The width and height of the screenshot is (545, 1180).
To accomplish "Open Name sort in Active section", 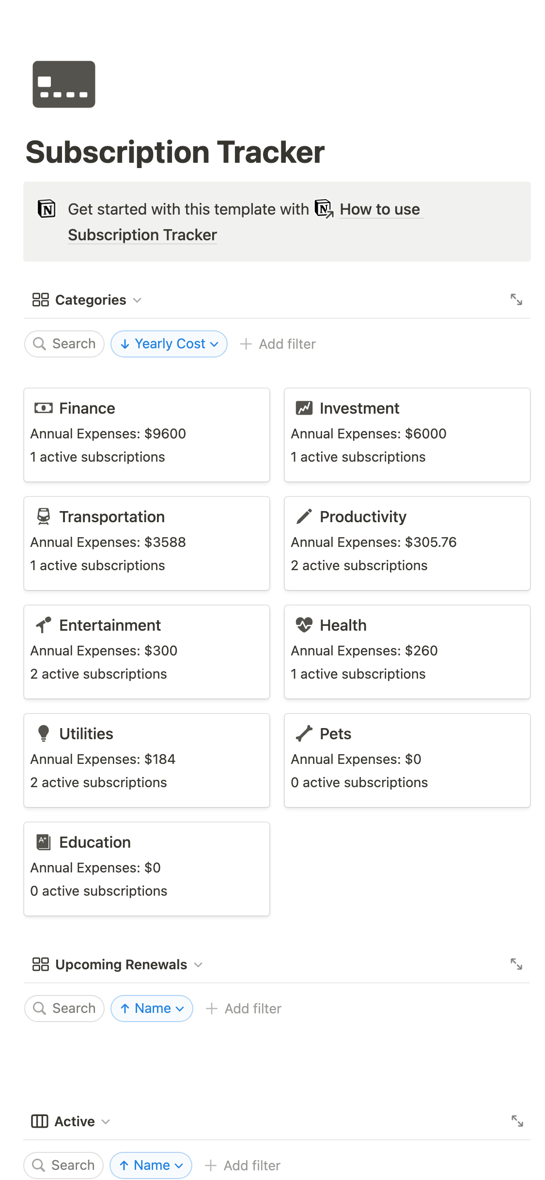I will (x=151, y=1165).
